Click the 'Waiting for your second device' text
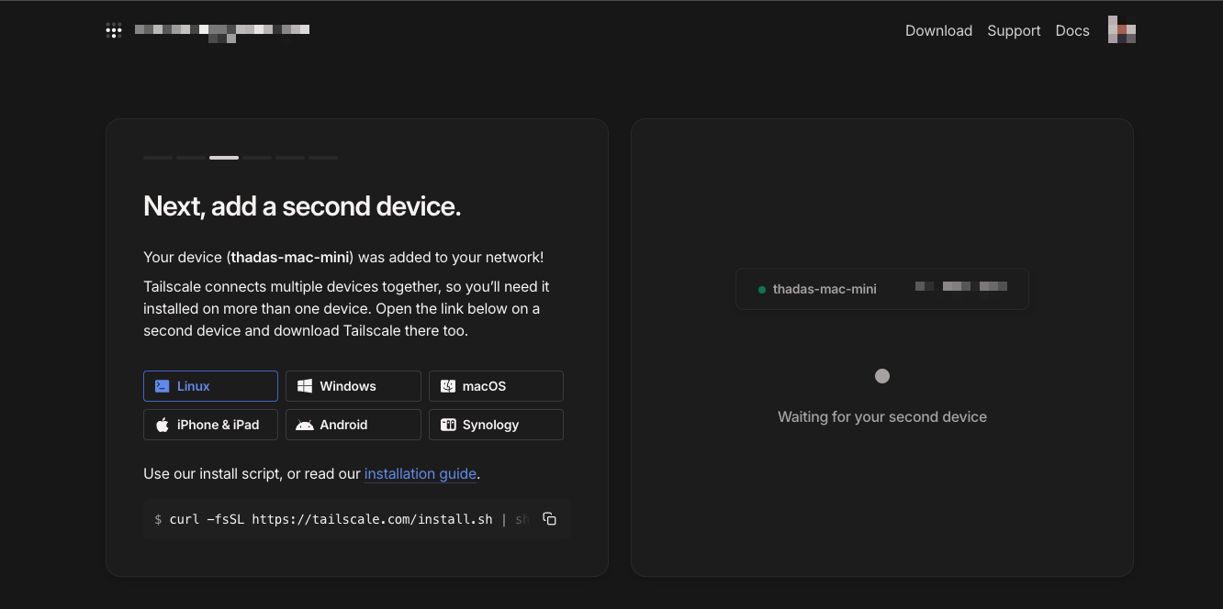Image resolution: width=1223 pixels, height=609 pixels. tap(882, 416)
